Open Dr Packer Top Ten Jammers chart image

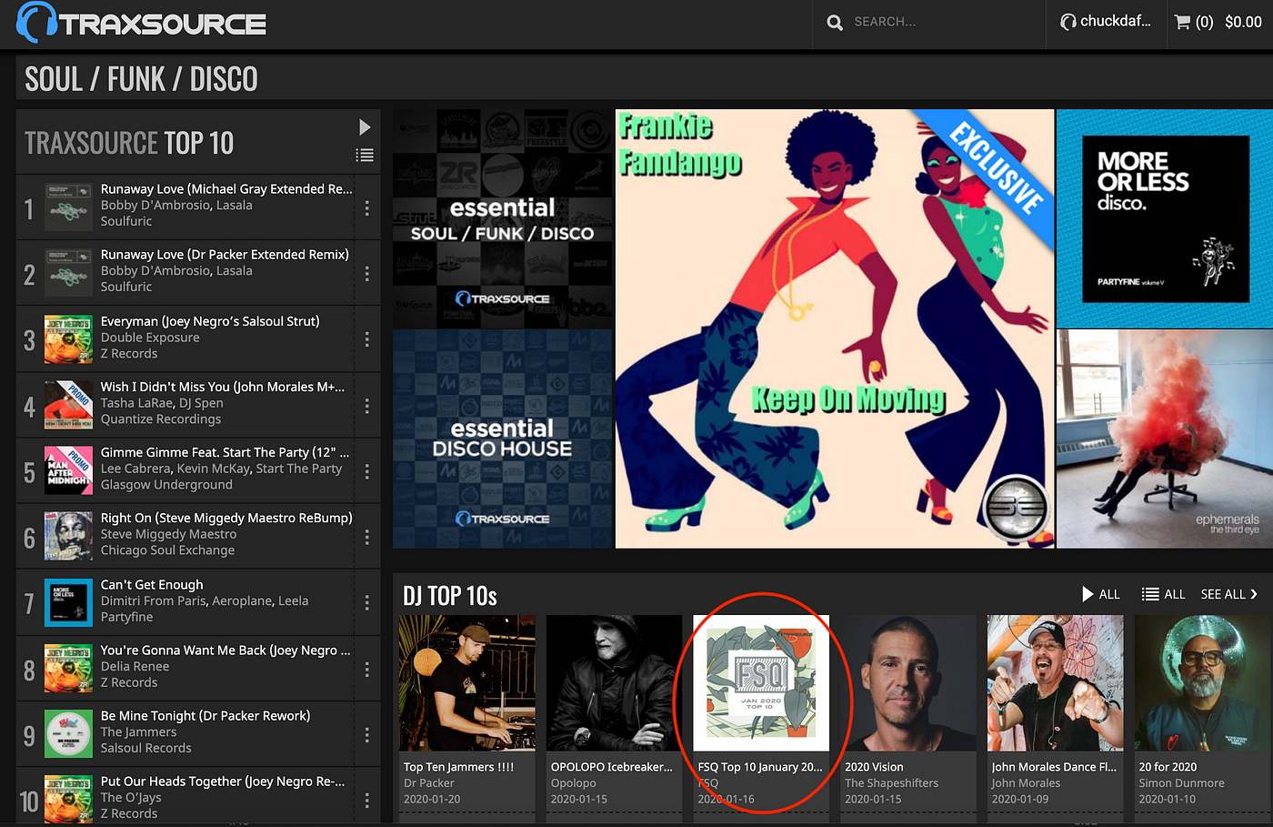467,683
